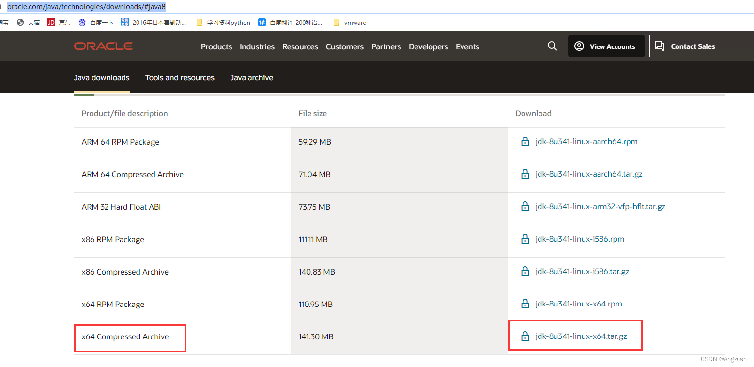Click lock icon beside jdk-8u341-linux-i586.rpm
754x367 pixels.
(525, 239)
